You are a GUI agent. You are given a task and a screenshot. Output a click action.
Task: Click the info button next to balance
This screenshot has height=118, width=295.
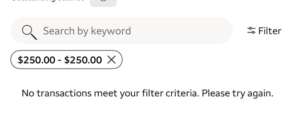[103, 3]
